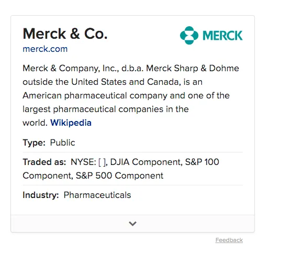
Task: Click the 'Type:' field label
Action: 34,143
